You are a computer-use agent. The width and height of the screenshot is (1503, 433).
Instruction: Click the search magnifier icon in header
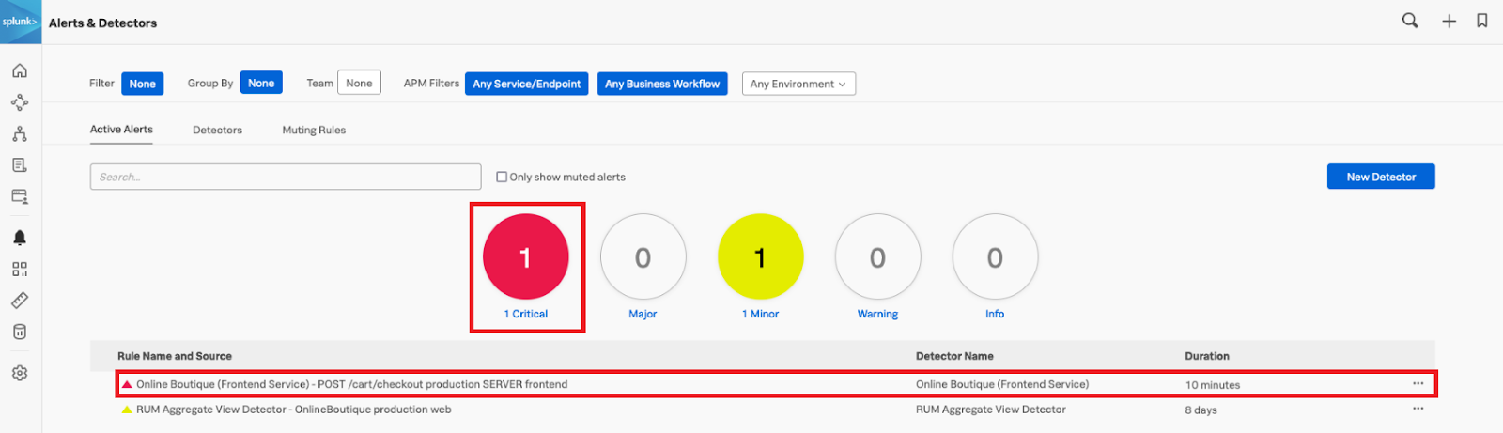(1410, 21)
